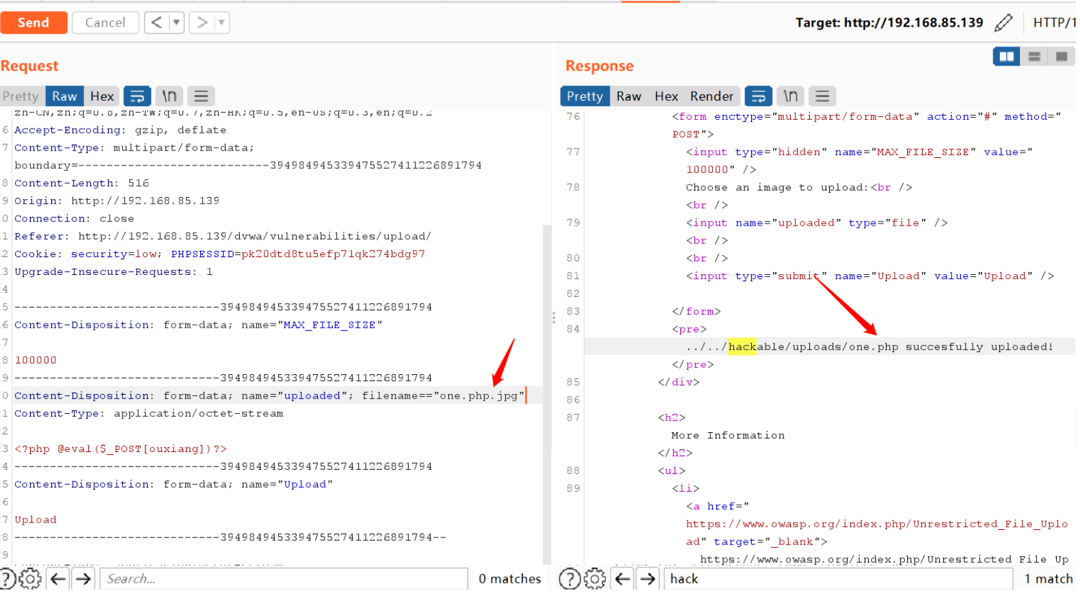Screen dimensions: 1080x595
Task: Open Response pane hamburger options menu
Action: (822, 96)
